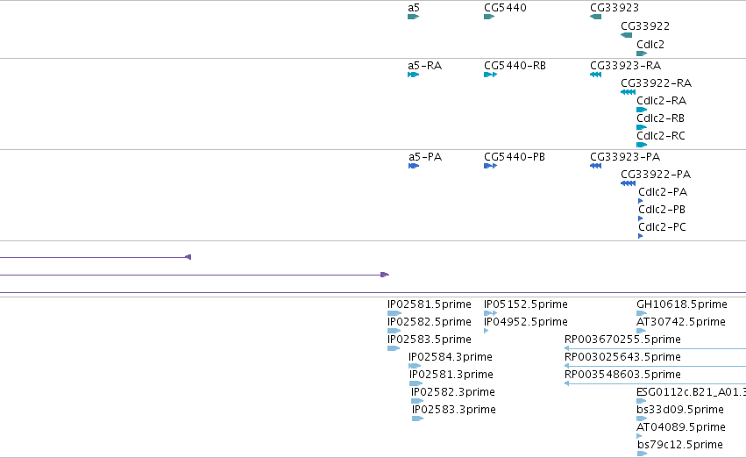Select the CG5440 gene arrow glyph
746x458 pixels.
(489, 17)
